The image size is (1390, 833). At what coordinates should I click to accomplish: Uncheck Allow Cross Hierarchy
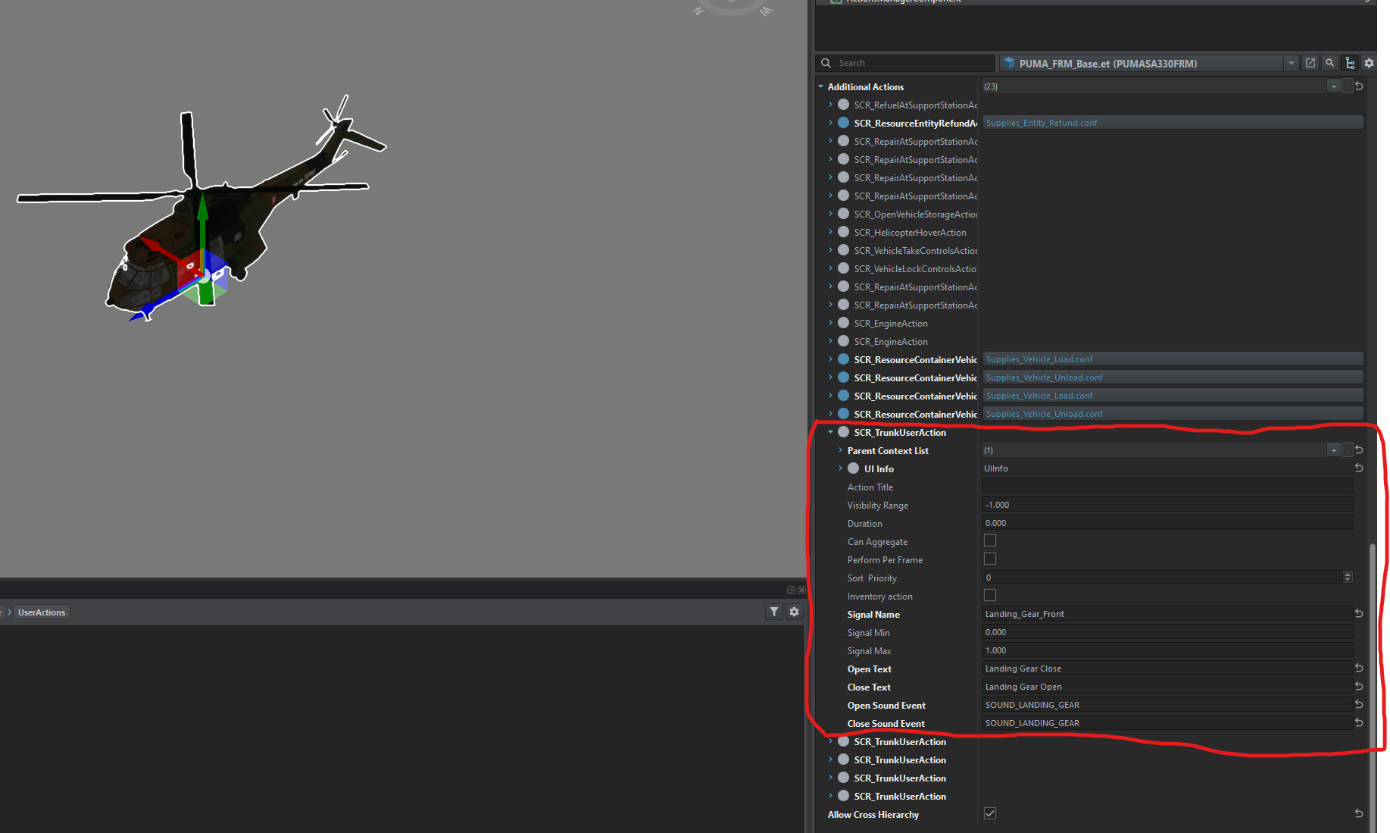click(x=990, y=814)
